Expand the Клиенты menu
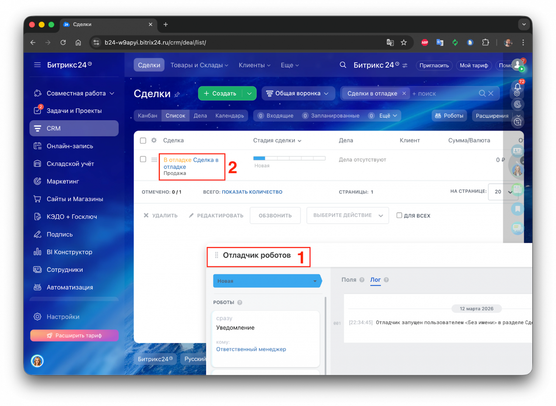Screen dimensions: 556x406 [254, 65]
